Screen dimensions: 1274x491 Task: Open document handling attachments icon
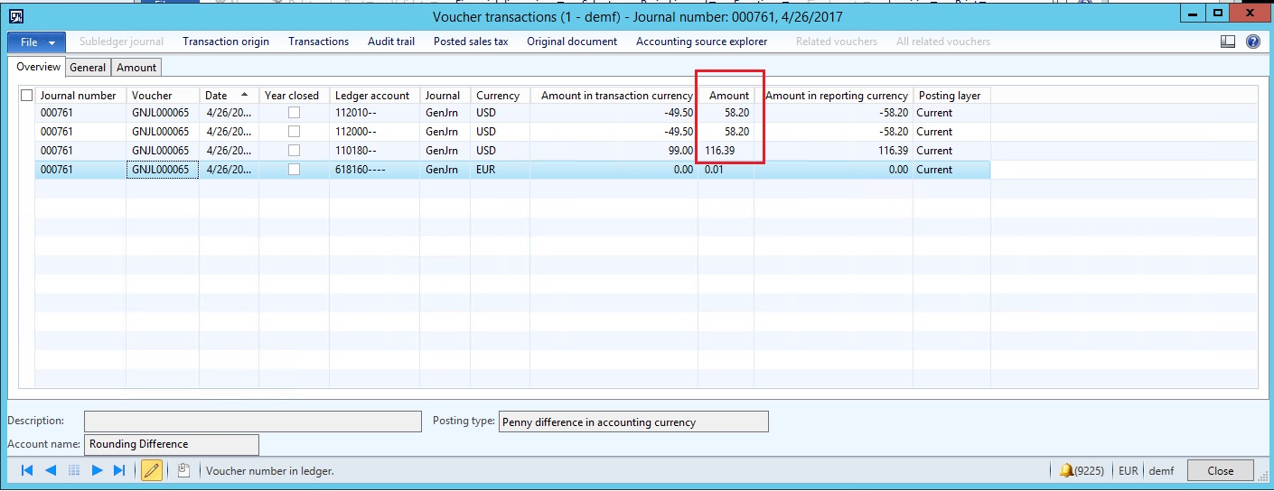(183, 470)
